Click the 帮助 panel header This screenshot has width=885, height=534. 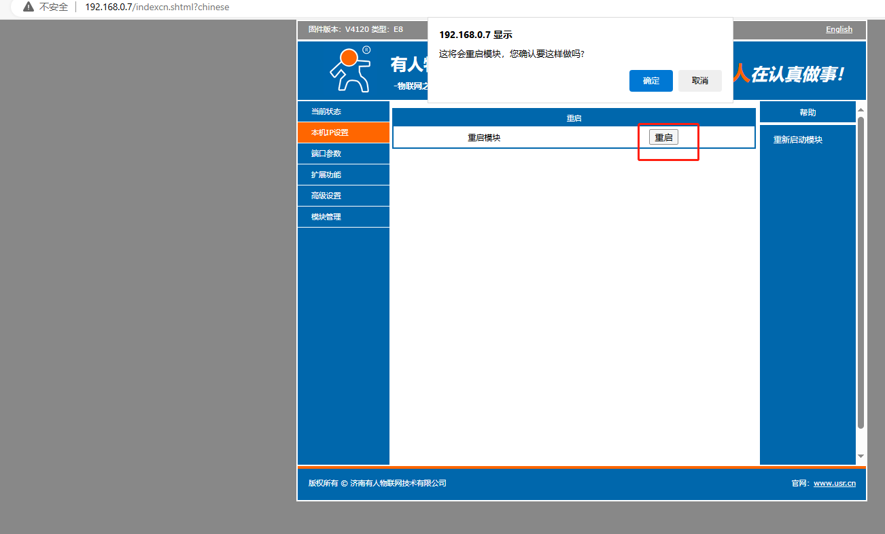point(808,113)
